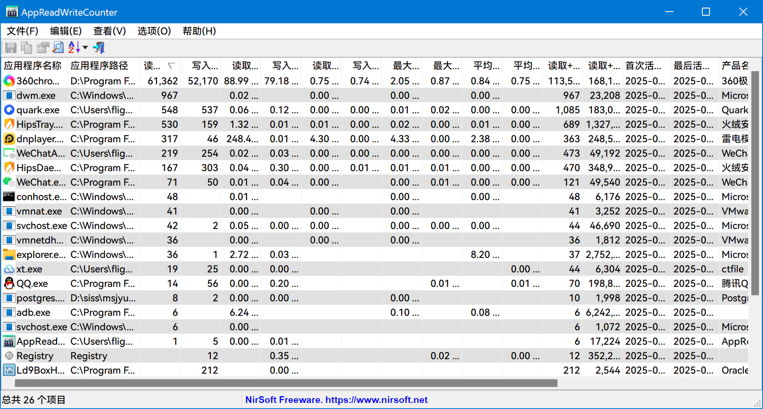Image resolution: width=763 pixels, height=409 pixels.
Task: Select the vmnat.exe row icon
Action: point(9,211)
